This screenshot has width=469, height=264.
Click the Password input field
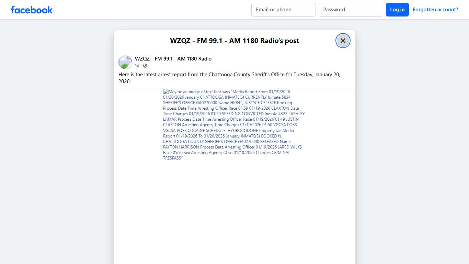coord(351,9)
